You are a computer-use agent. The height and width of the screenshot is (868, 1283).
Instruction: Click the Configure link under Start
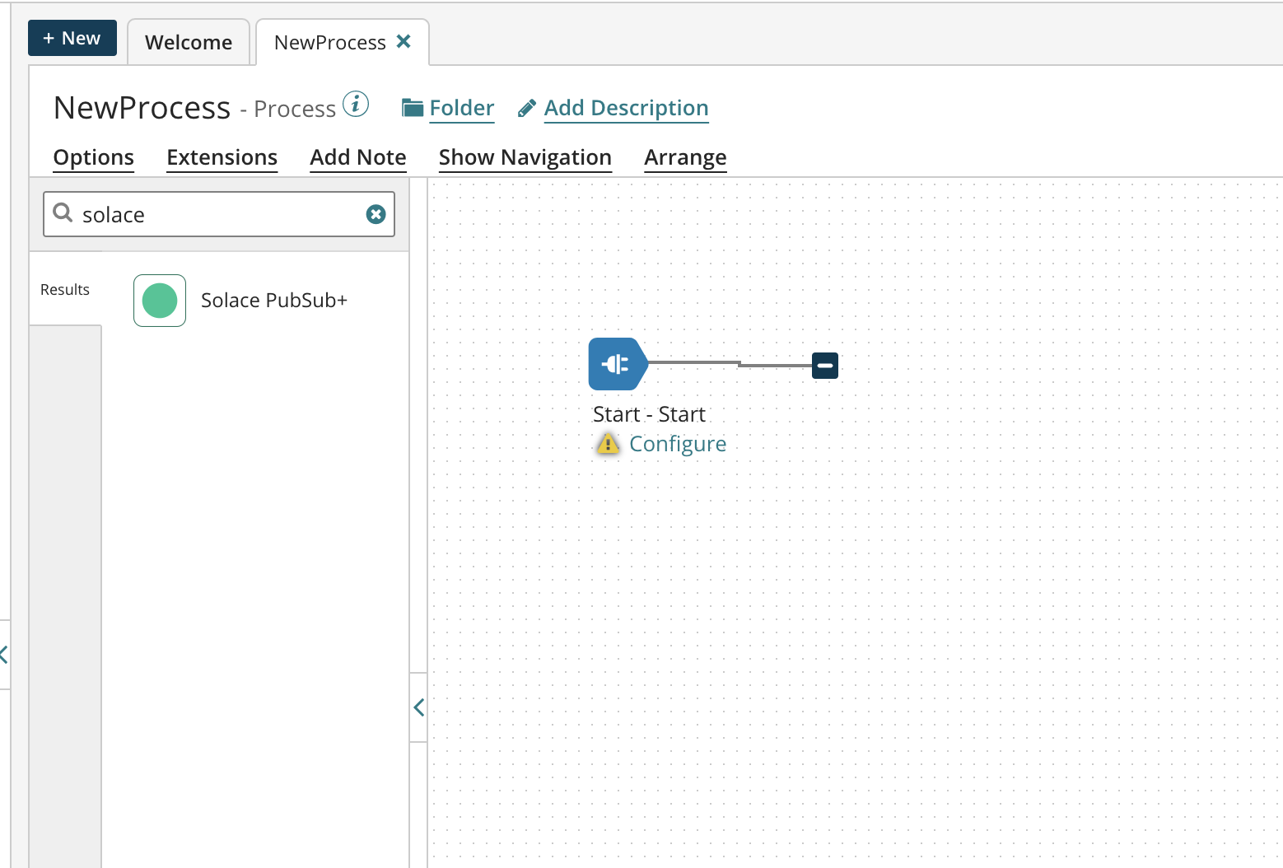(677, 445)
